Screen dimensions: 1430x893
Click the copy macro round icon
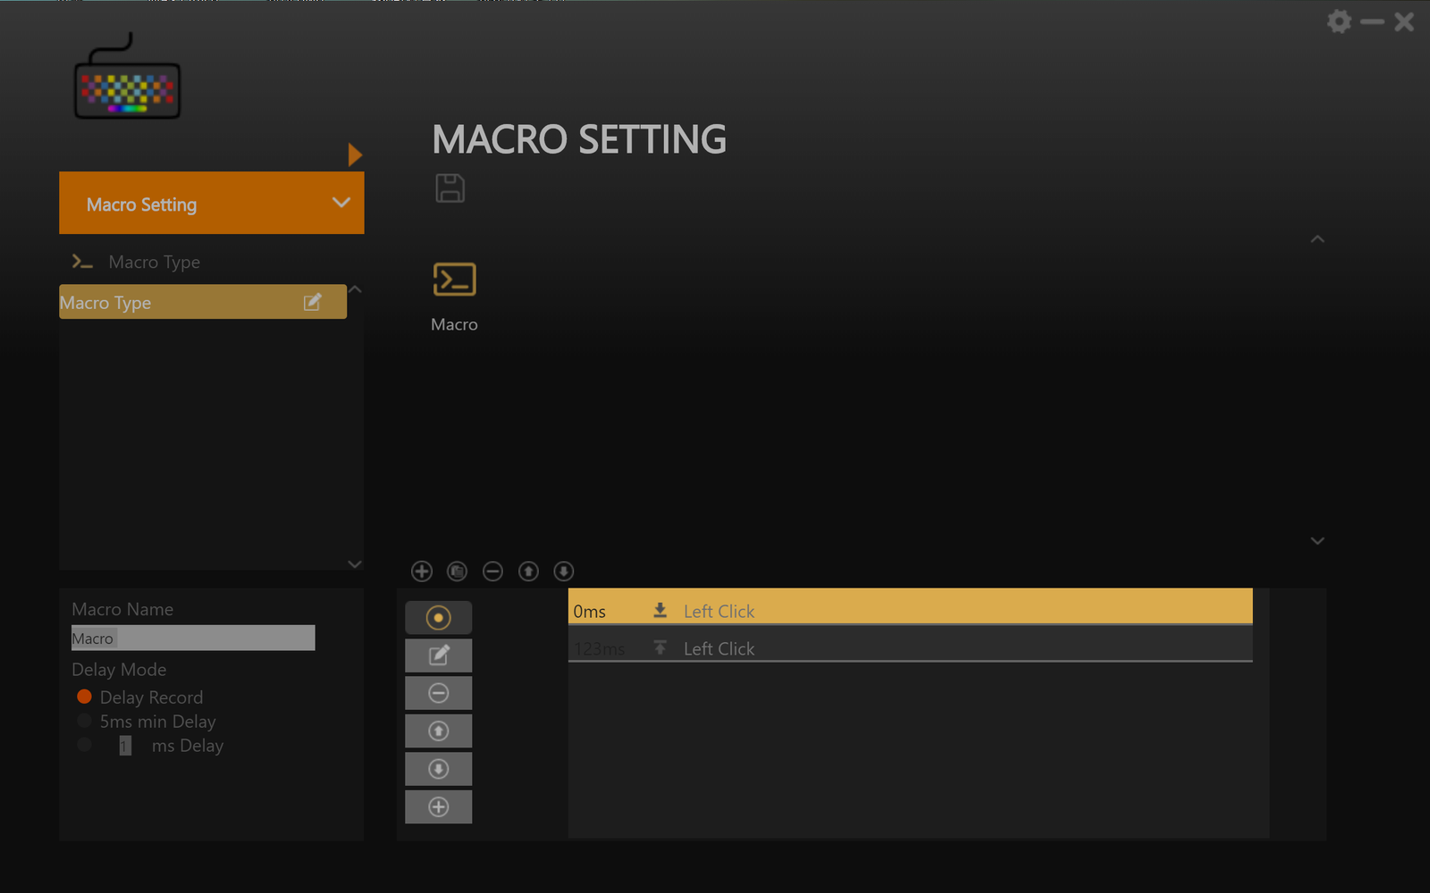[x=457, y=572]
